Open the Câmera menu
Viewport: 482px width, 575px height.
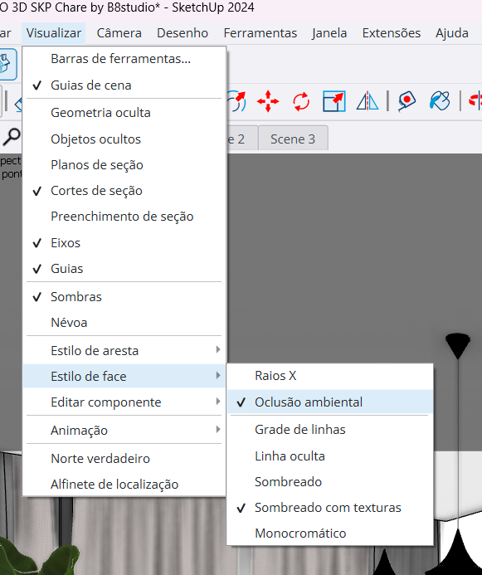(x=119, y=33)
